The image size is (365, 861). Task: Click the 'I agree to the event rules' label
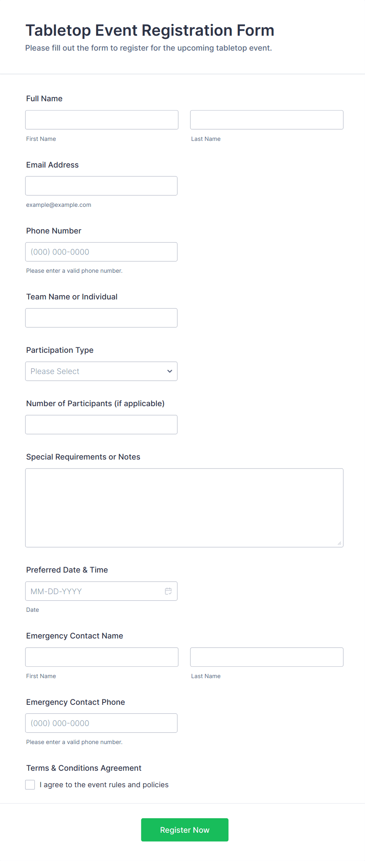104,784
